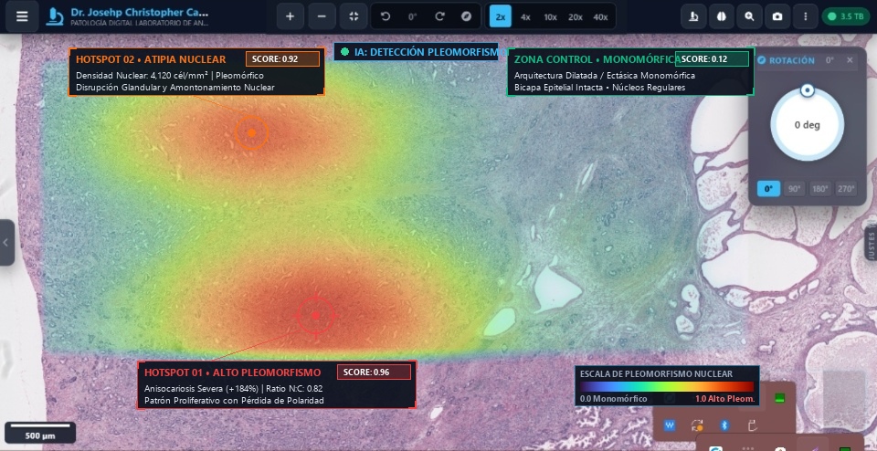This screenshot has height=451, width=877.
Task: Click the USB eject device tray icon
Action: [752, 425]
